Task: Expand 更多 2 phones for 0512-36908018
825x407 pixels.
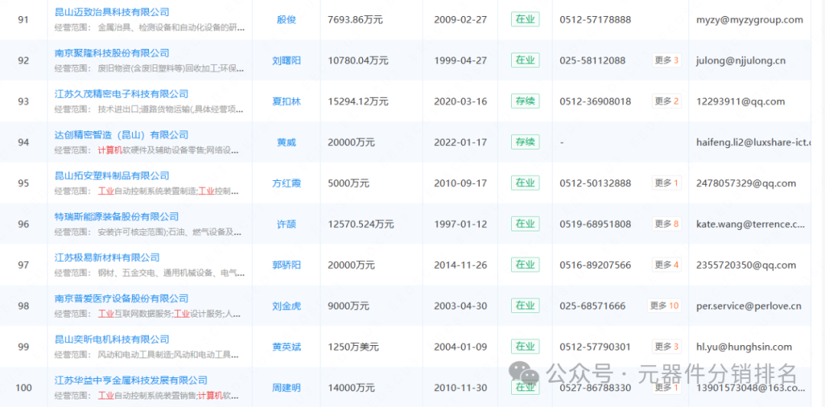Action: click(667, 102)
